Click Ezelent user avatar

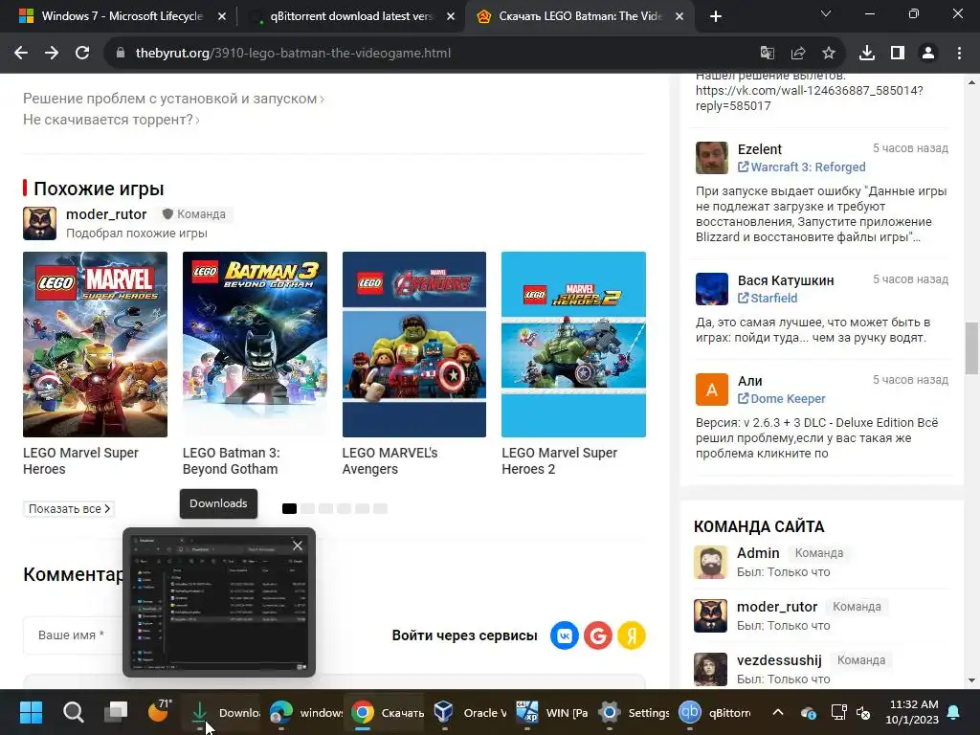tap(712, 158)
